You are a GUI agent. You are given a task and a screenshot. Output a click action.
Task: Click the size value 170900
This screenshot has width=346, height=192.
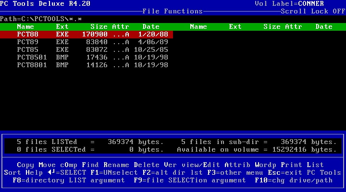point(95,34)
